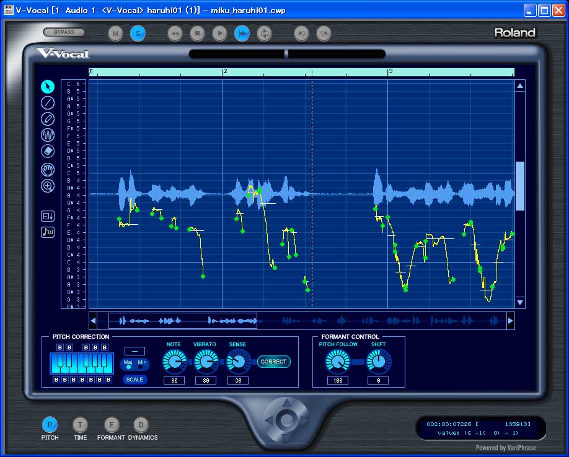Toggle the S solo button
The height and width of the screenshot is (457, 569).
[x=138, y=33]
